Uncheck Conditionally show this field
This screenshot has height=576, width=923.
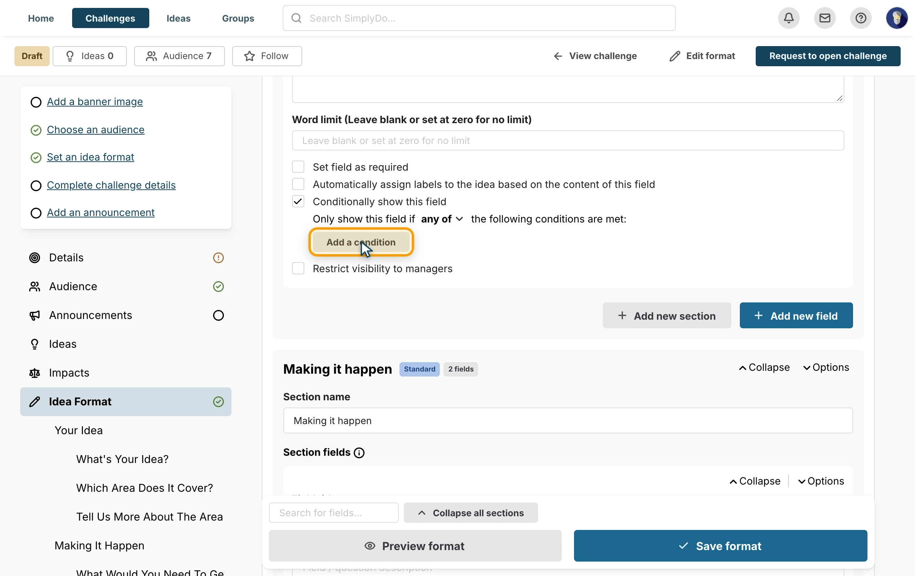click(x=298, y=201)
